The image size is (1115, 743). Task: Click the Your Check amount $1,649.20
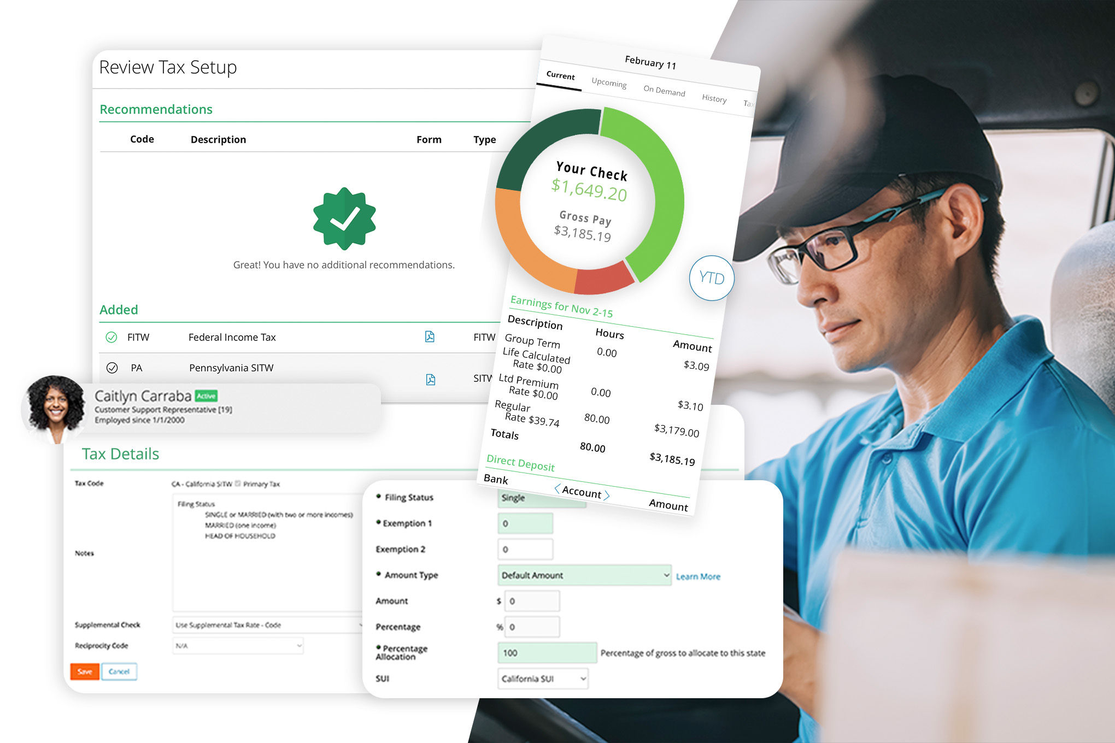[589, 190]
